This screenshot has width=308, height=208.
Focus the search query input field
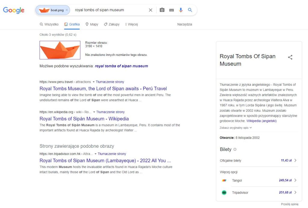tap(110, 10)
